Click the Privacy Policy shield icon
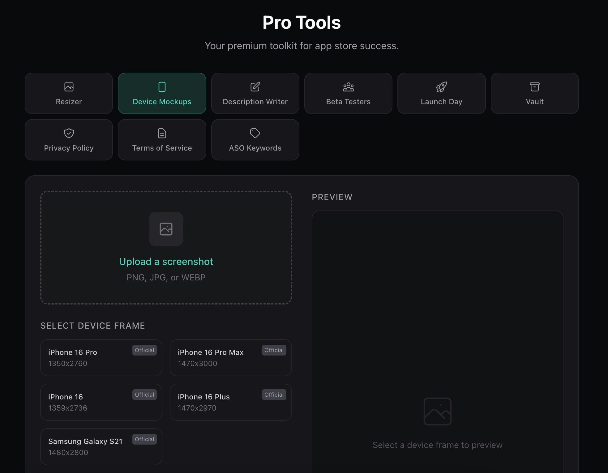The height and width of the screenshot is (473, 608). (69, 133)
